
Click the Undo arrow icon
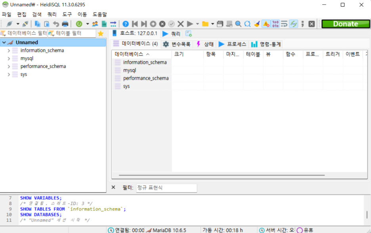[56, 24]
